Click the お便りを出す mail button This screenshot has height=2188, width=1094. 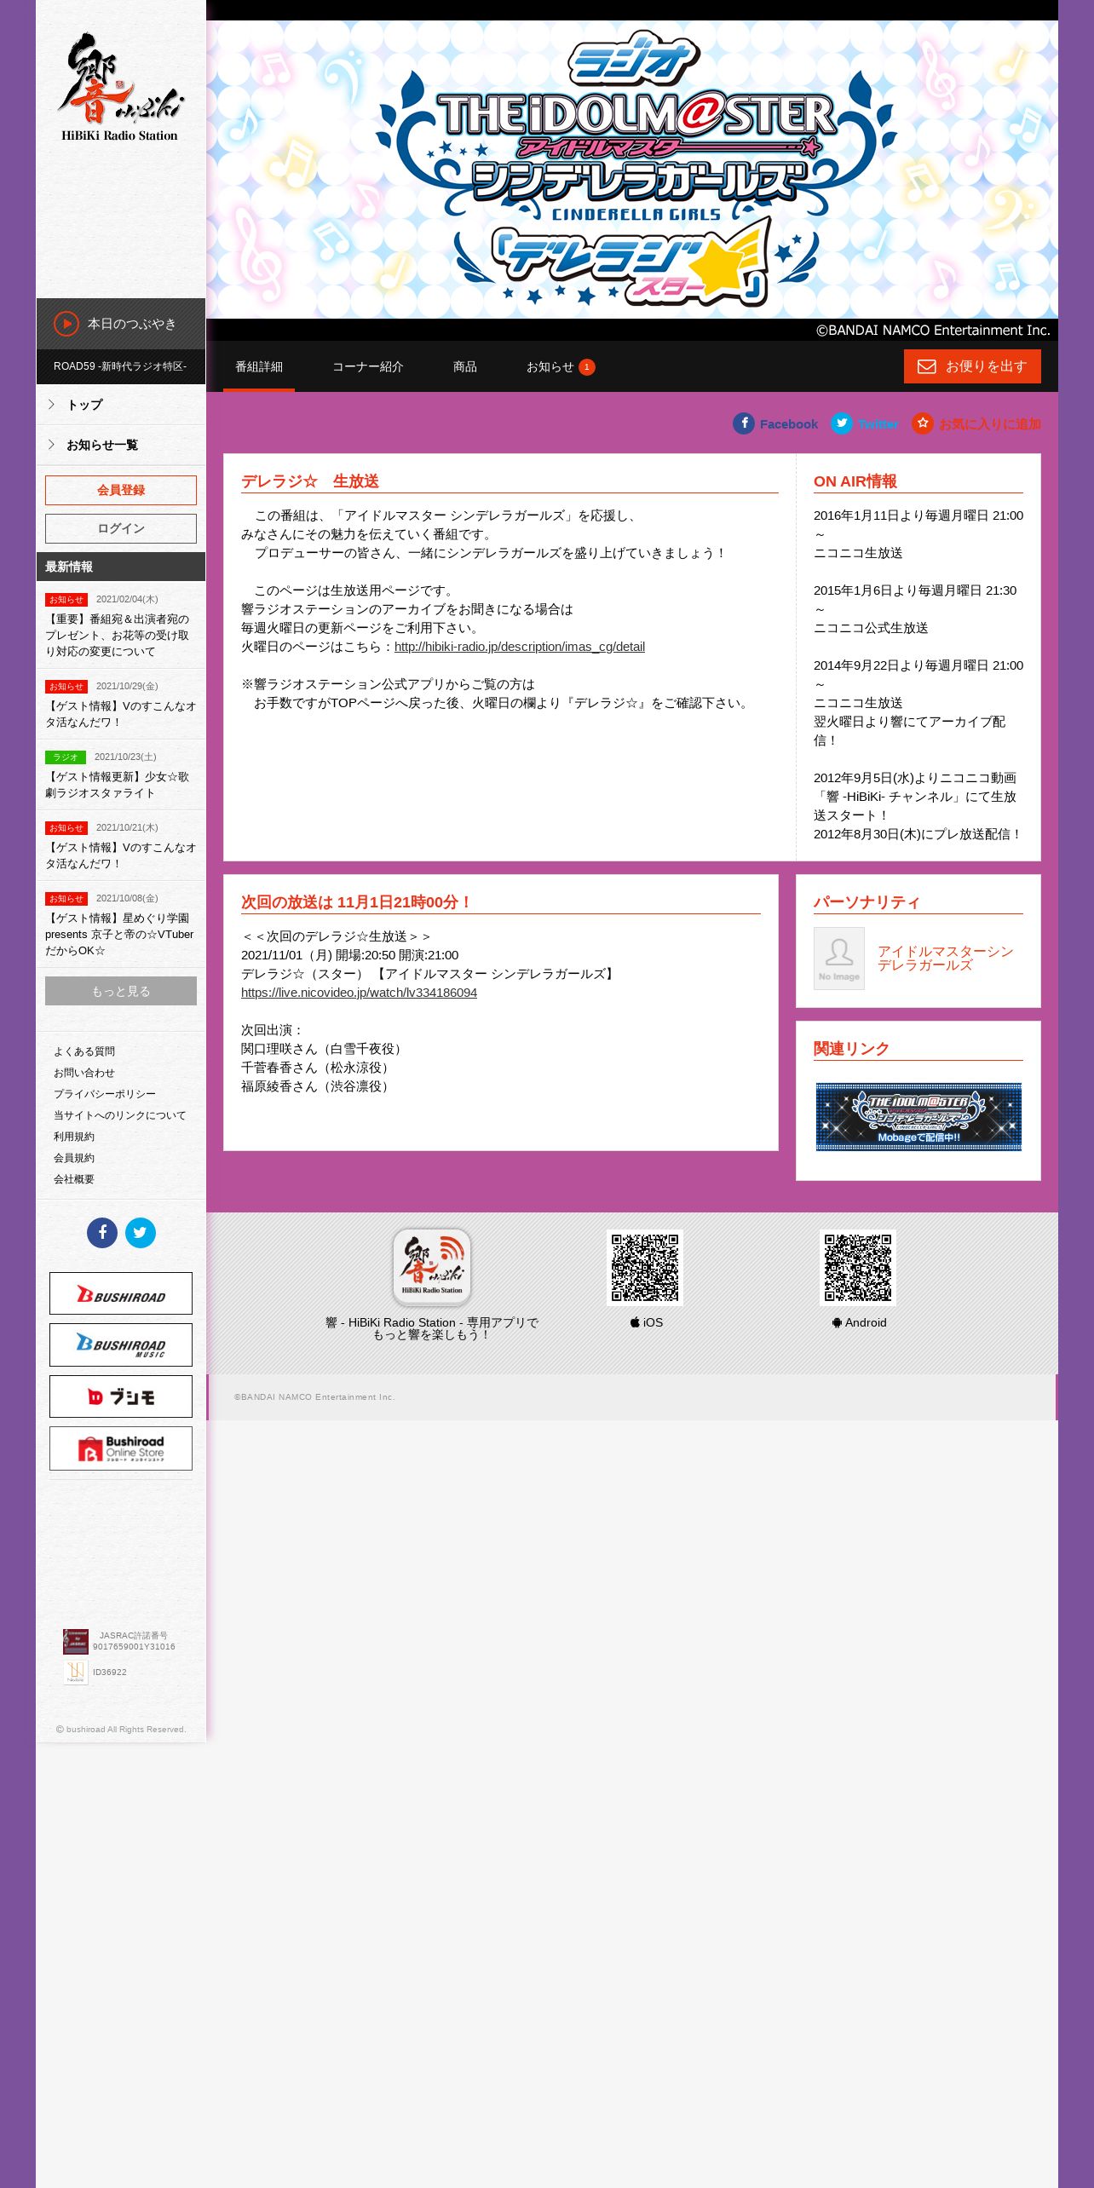pyautogui.click(x=972, y=366)
